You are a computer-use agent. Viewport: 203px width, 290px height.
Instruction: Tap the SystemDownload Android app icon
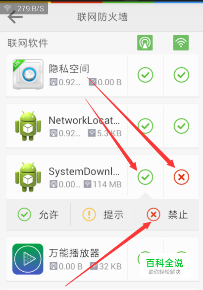pos(28,177)
